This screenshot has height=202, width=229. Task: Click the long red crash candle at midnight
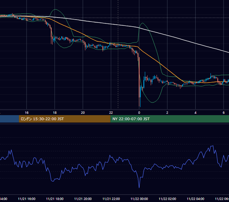[x=139, y=77]
